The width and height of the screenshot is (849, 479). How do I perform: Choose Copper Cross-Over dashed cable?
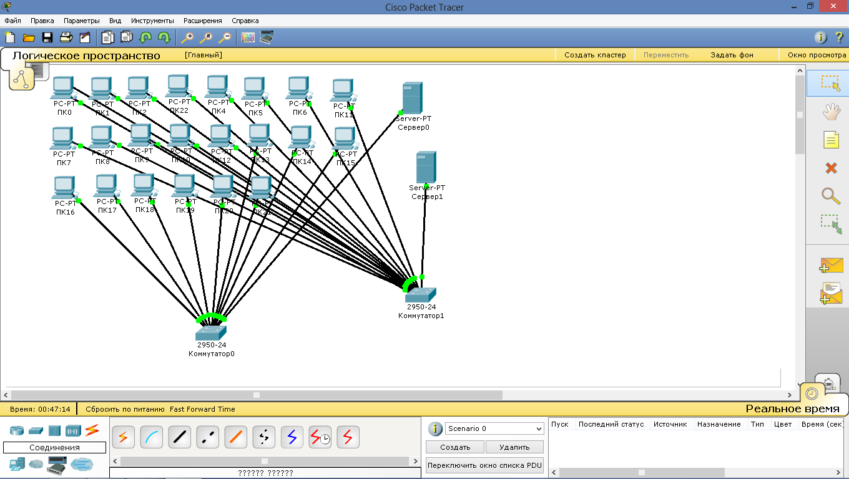tap(207, 437)
